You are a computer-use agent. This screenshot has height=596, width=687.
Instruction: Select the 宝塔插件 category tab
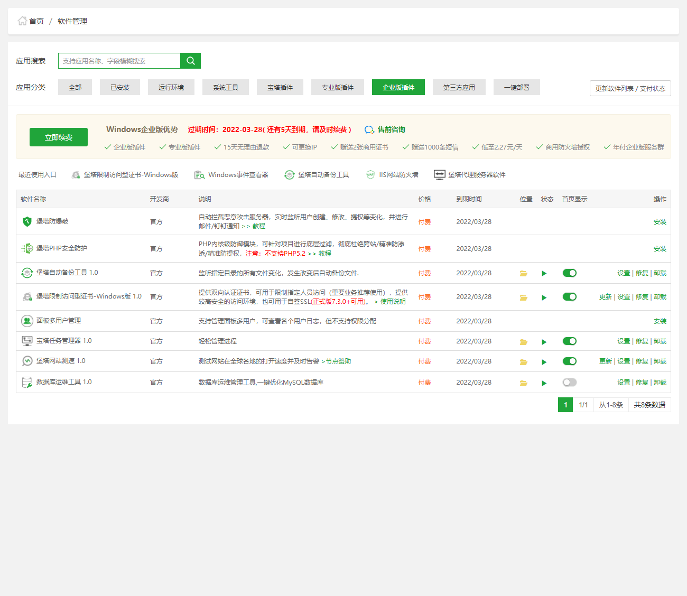280,87
